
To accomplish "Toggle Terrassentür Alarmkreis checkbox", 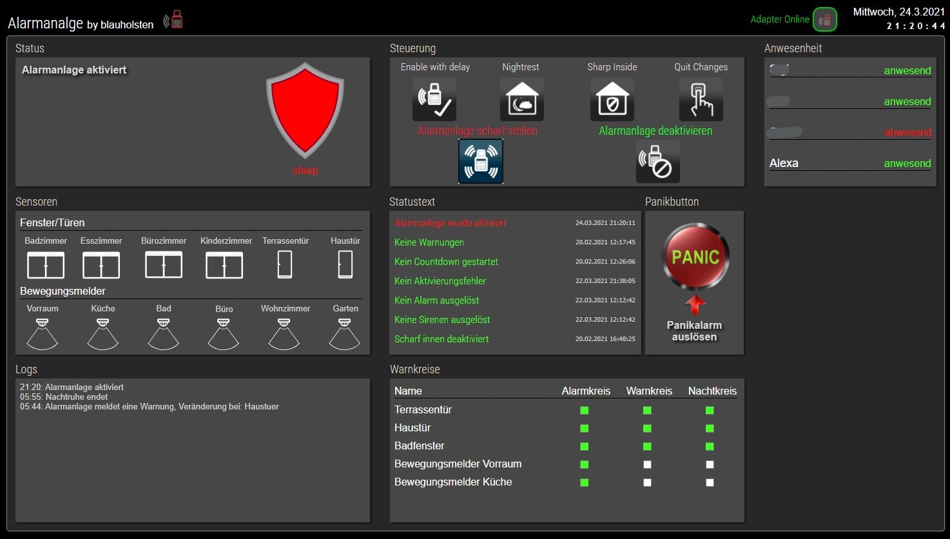I will pyautogui.click(x=585, y=410).
